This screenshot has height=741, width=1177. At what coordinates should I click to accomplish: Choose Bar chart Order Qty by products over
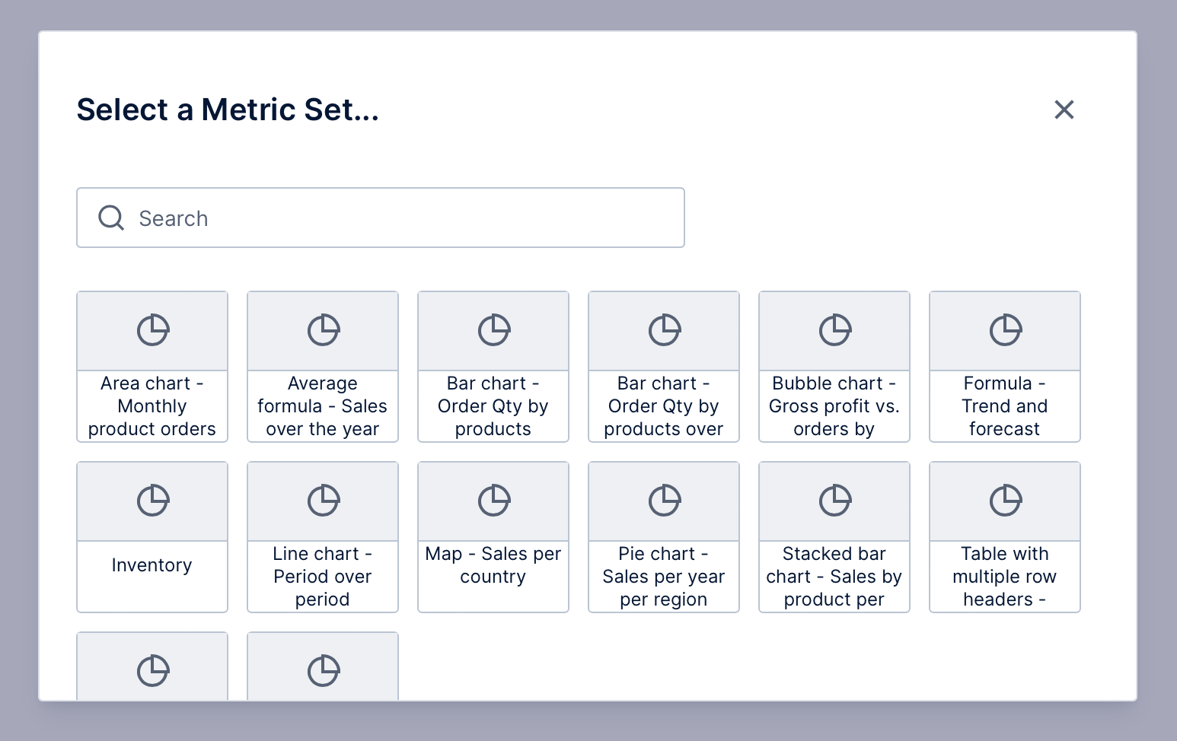[664, 406]
